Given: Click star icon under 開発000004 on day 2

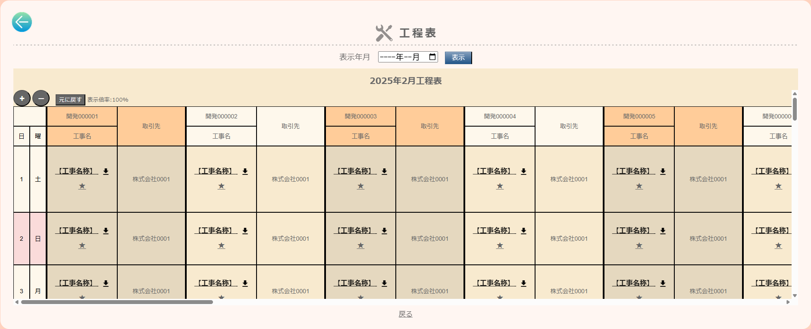Looking at the screenshot, I should pos(500,245).
